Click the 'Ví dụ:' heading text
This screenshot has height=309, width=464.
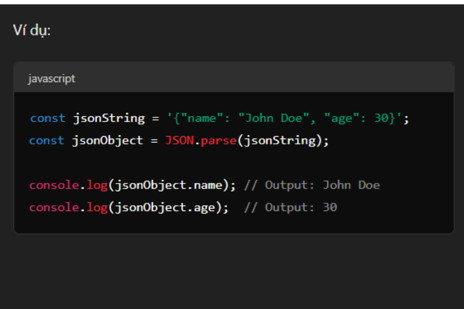(31, 30)
